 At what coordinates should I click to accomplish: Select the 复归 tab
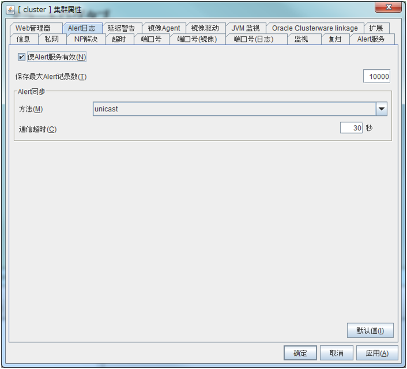click(336, 39)
